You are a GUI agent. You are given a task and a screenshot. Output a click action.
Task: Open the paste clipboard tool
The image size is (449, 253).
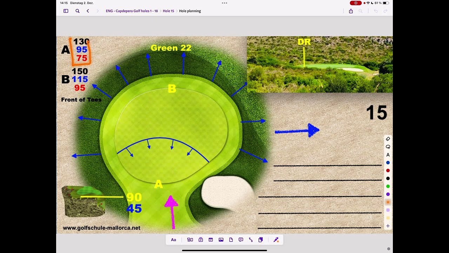261,240
